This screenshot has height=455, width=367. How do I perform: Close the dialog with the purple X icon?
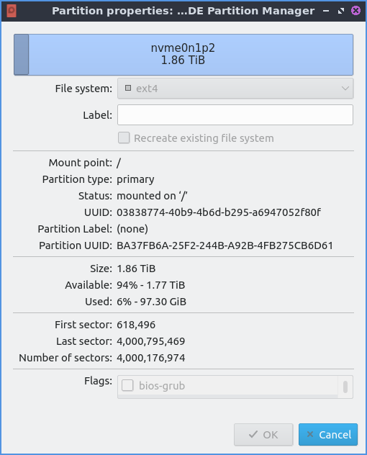pos(355,11)
